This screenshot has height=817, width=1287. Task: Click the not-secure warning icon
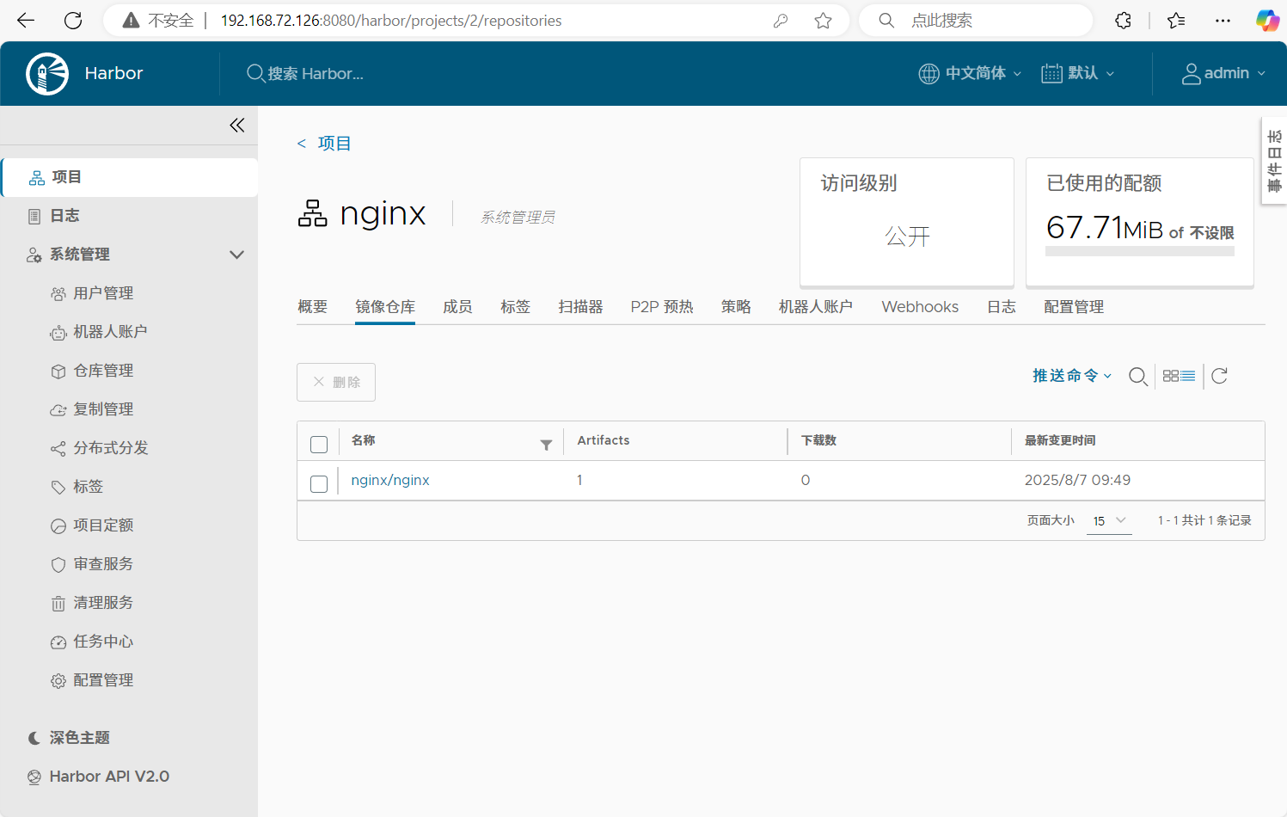[131, 21]
